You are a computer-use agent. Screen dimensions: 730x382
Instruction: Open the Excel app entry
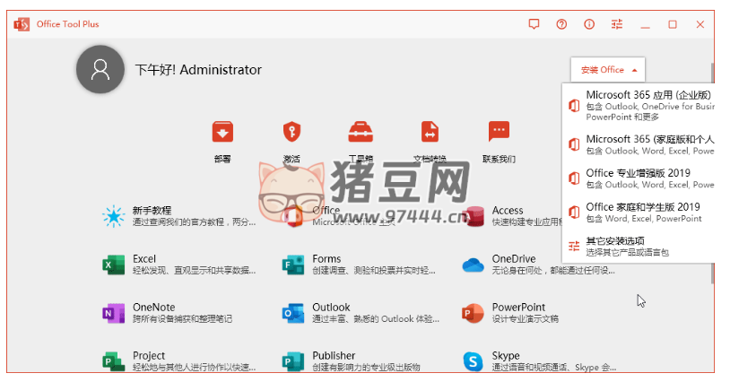(x=114, y=265)
